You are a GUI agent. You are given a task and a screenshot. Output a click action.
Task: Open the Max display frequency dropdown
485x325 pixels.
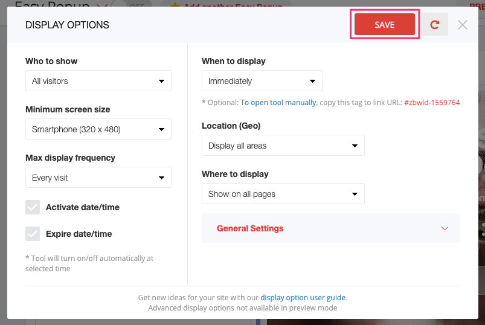click(x=98, y=178)
